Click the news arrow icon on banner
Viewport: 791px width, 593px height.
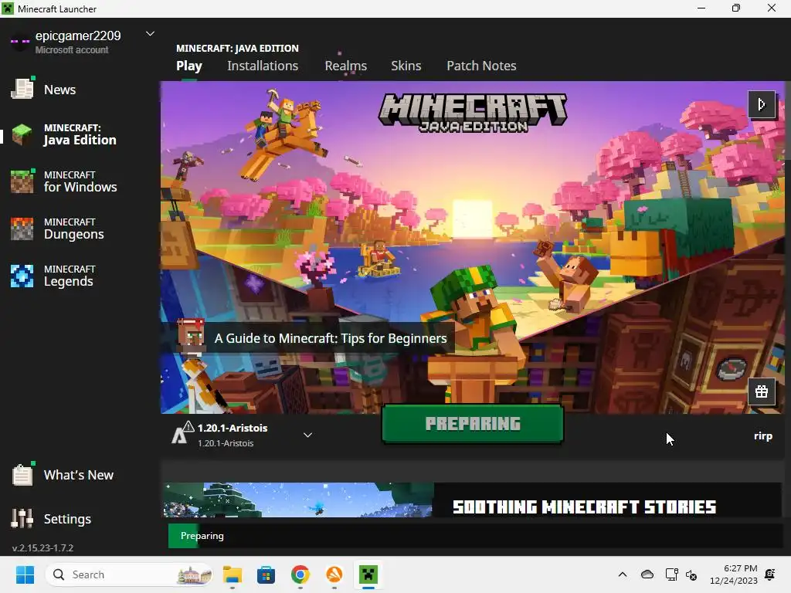tap(761, 104)
